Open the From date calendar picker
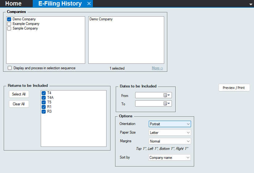The width and height of the screenshot is (254, 173). (x=167, y=95)
